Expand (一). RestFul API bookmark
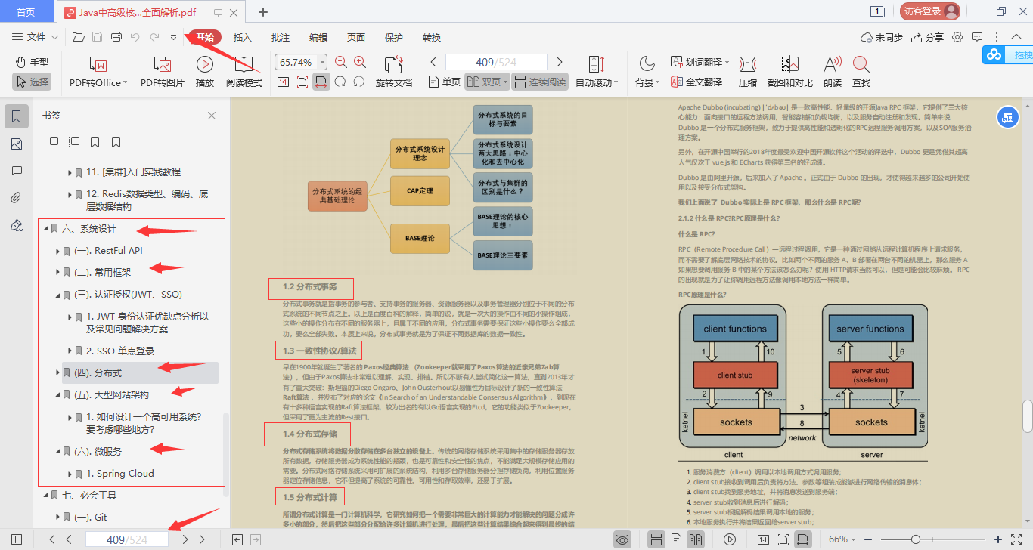 pos(58,251)
